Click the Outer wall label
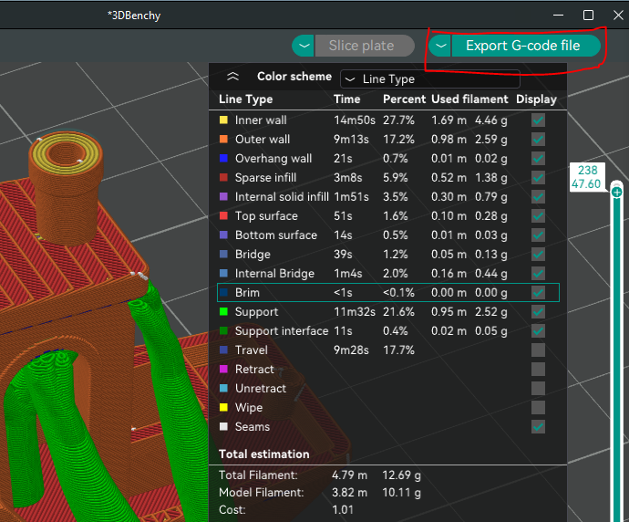The width and height of the screenshot is (629, 522). (263, 140)
